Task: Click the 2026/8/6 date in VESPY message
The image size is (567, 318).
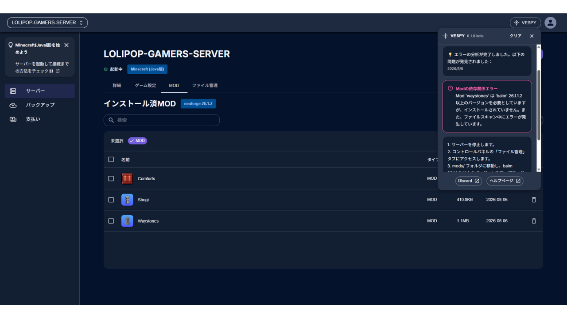Action: pos(455,69)
